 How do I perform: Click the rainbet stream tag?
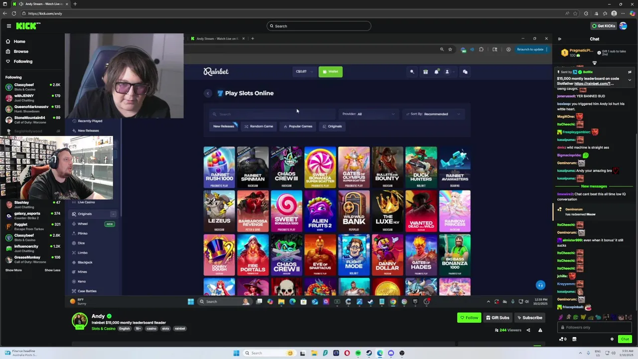180,329
